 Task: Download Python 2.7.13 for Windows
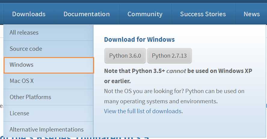(x=169, y=56)
